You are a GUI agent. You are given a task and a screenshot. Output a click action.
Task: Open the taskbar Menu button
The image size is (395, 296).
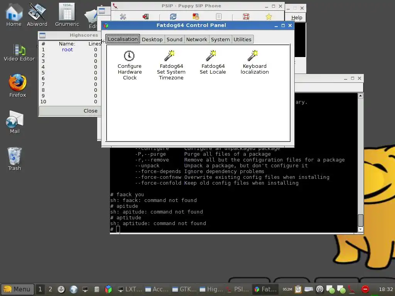coord(17,289)
